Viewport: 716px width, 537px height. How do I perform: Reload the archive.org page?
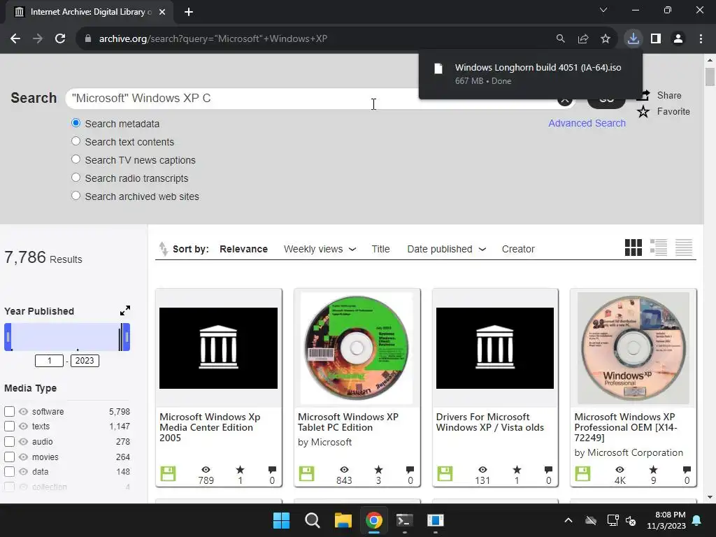click(x=60, y=39)
